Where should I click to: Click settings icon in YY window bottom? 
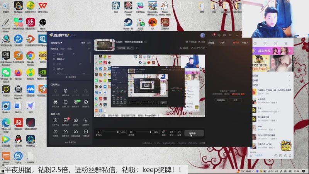point(285,156)
